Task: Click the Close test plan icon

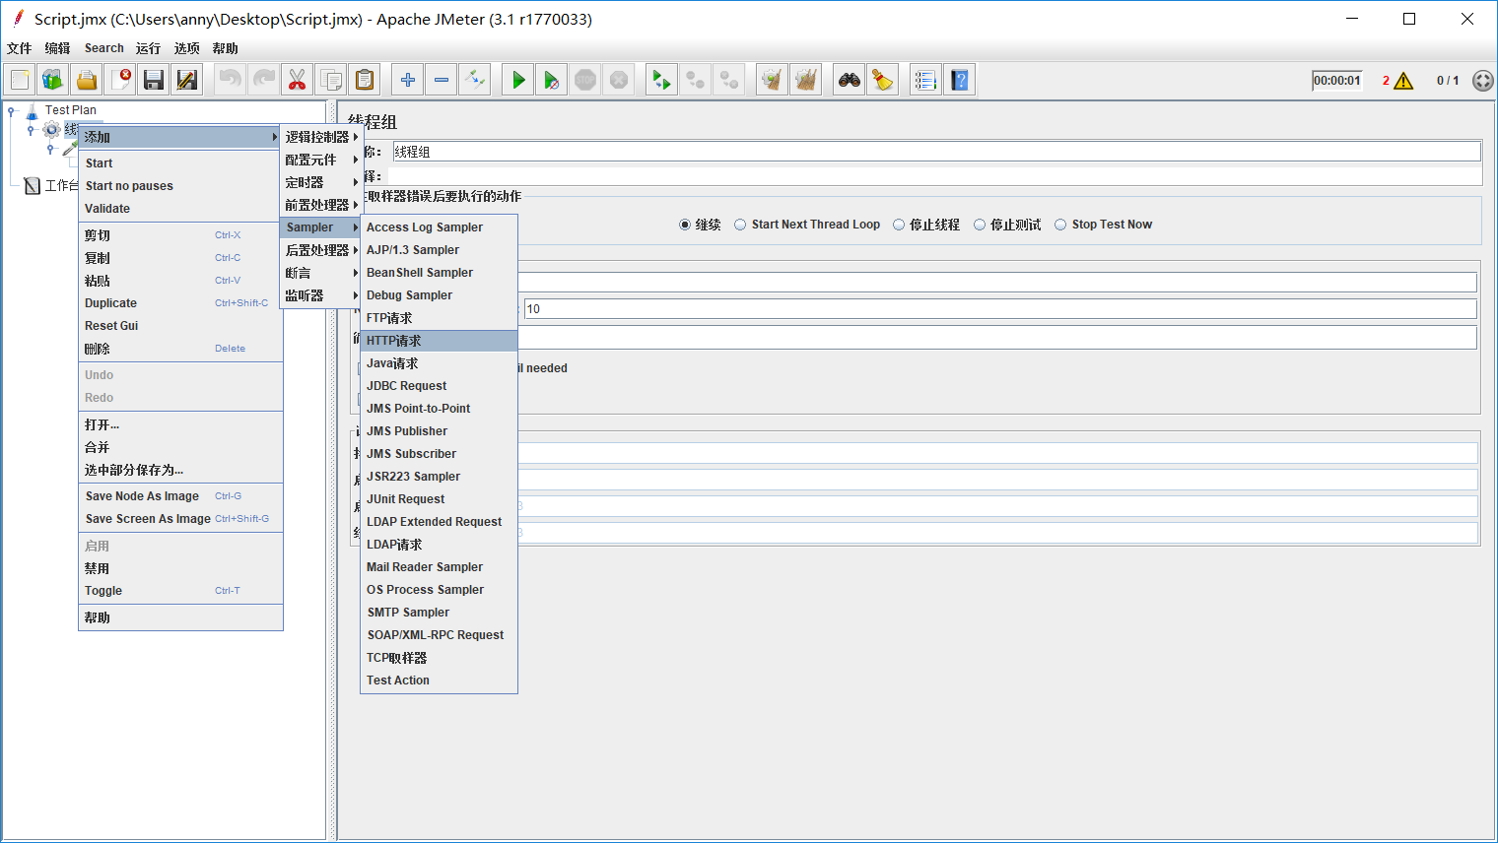Action: (120, 80)
